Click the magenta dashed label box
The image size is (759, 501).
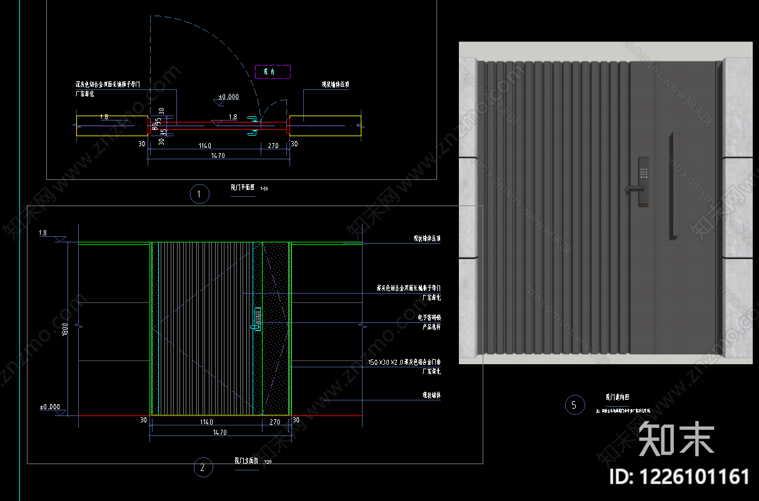[273, 72]
